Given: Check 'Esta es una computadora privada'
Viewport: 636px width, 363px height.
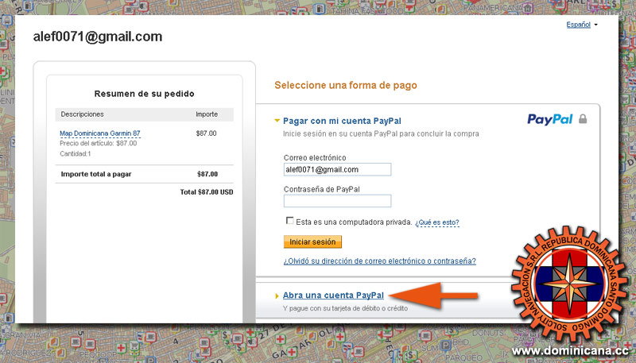Looking at the screenshot, I should pyautogui.click(x=289, y=220).
